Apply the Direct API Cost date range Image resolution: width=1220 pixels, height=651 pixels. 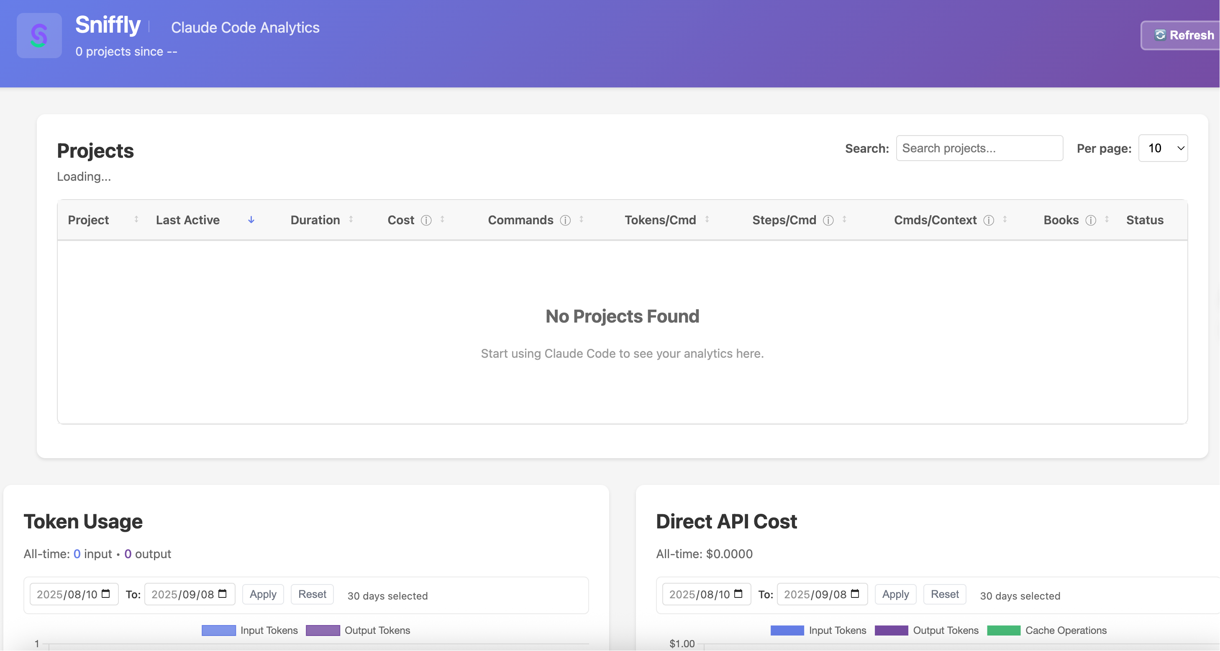pos(896,594)
